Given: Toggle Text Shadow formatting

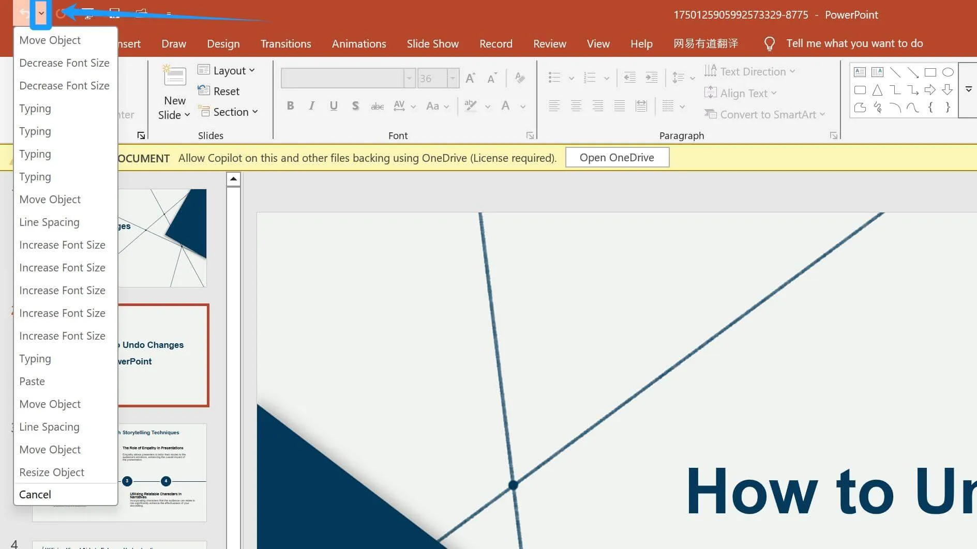Looking at the screenshot, I should [x=355, y=106].
